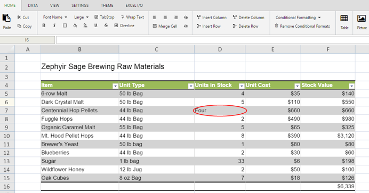Switch to the DATA tab
The image size is (369, 193).
(x=33, y=5)
